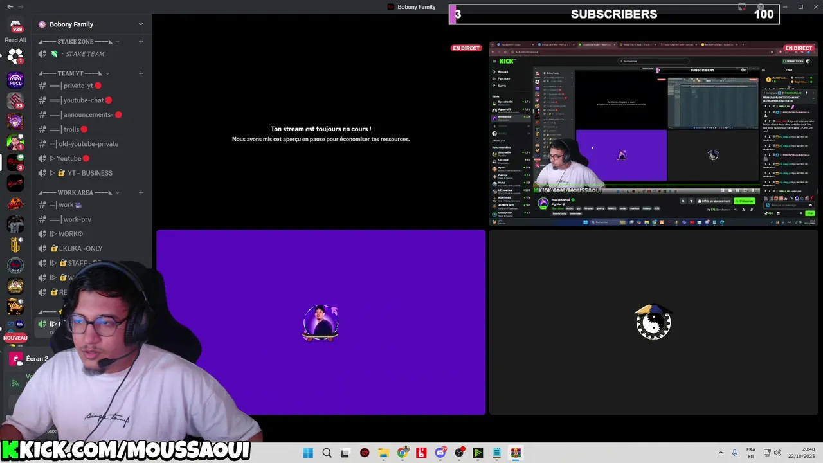
Task: Collapse the WORK AREA category
Action: pos(80,192)
